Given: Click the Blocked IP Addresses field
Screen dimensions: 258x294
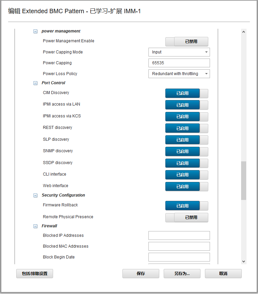Looking at the screenshot, I should tap(179, 235).
